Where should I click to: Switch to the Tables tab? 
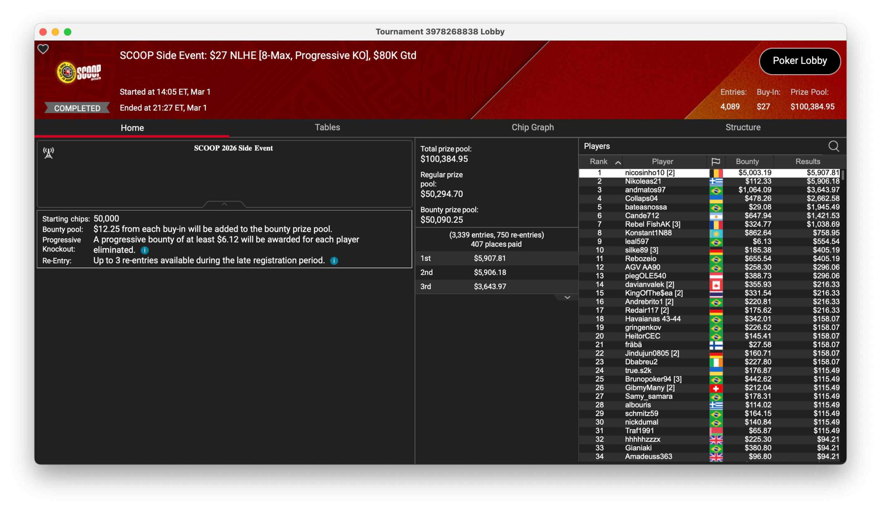coord(327,127)
